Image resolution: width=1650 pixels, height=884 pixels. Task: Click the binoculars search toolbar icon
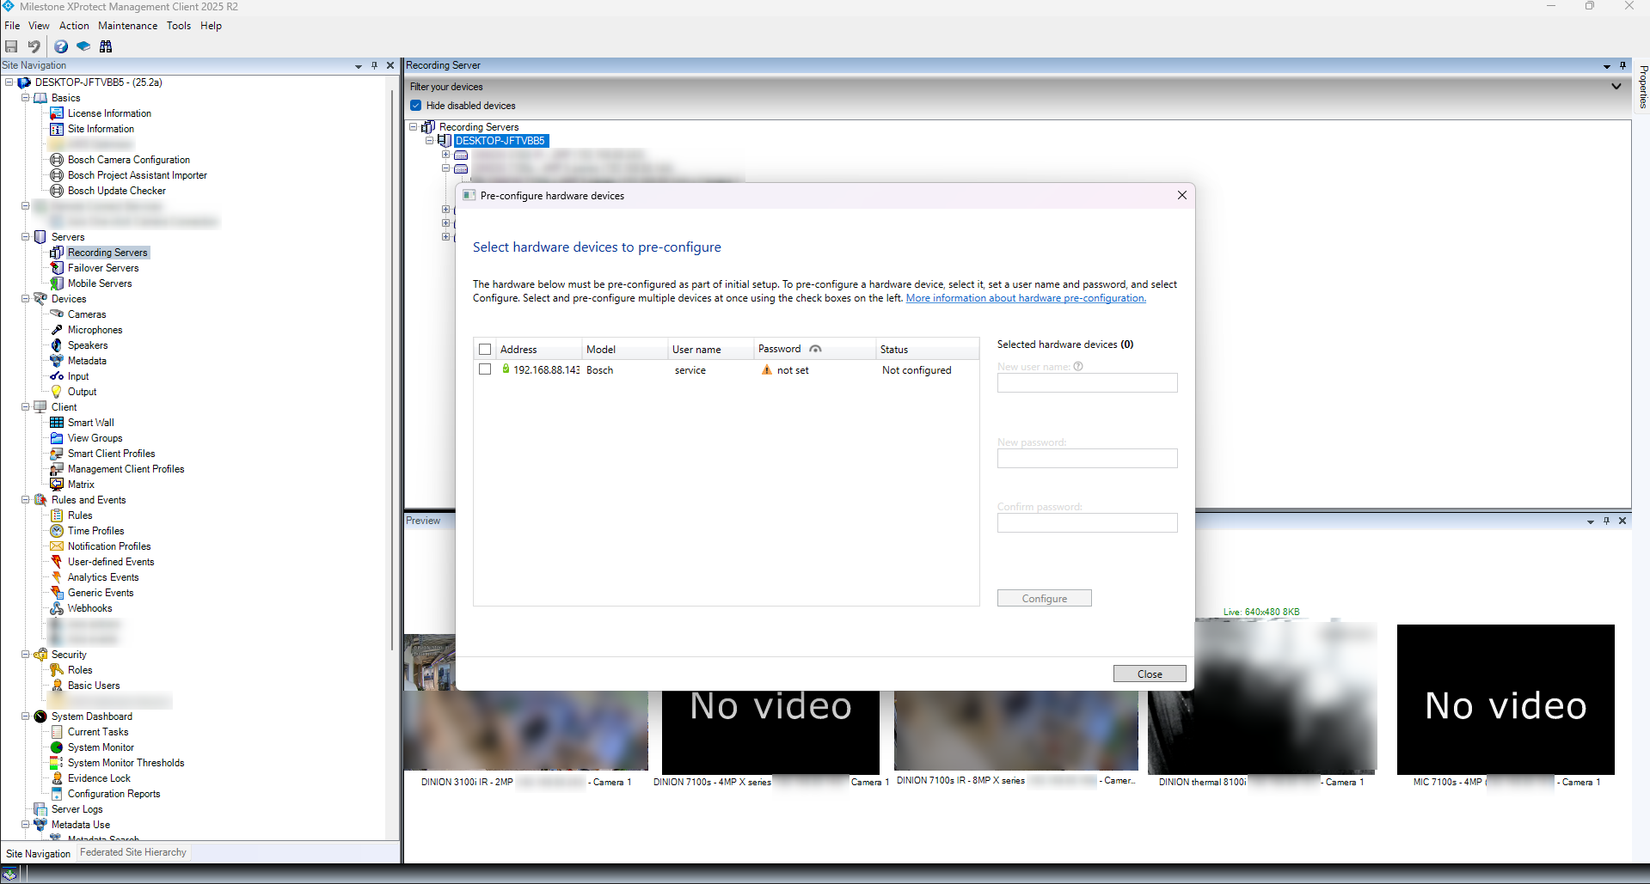coord(106,46)
